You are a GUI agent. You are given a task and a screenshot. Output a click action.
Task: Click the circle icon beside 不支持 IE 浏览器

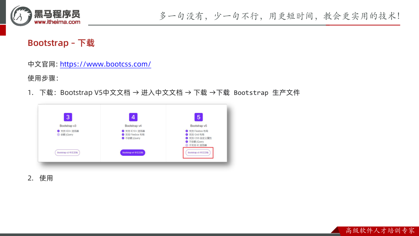coord(187,145)
